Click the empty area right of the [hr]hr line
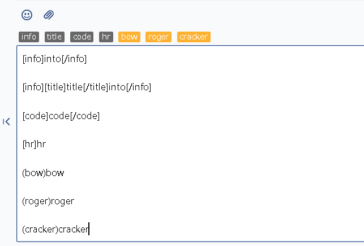364x246 pixels. [204, 144]
